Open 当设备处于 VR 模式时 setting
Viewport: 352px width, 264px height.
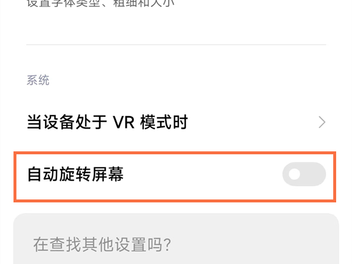point(176,123)
